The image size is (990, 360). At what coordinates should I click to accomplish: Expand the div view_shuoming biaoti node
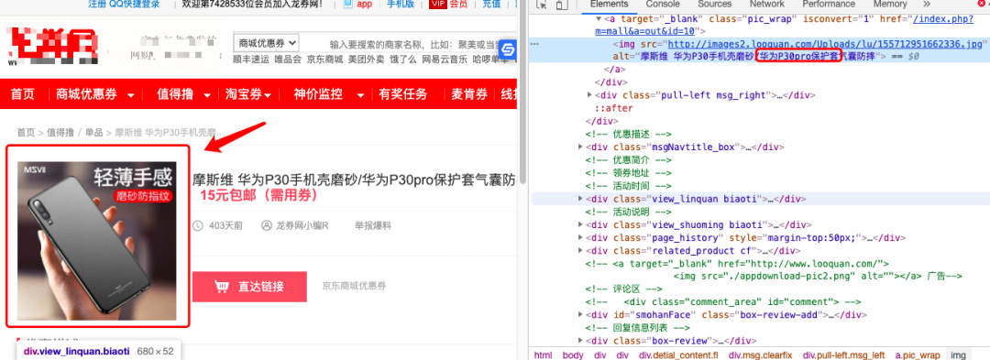(x=580, y=224)
